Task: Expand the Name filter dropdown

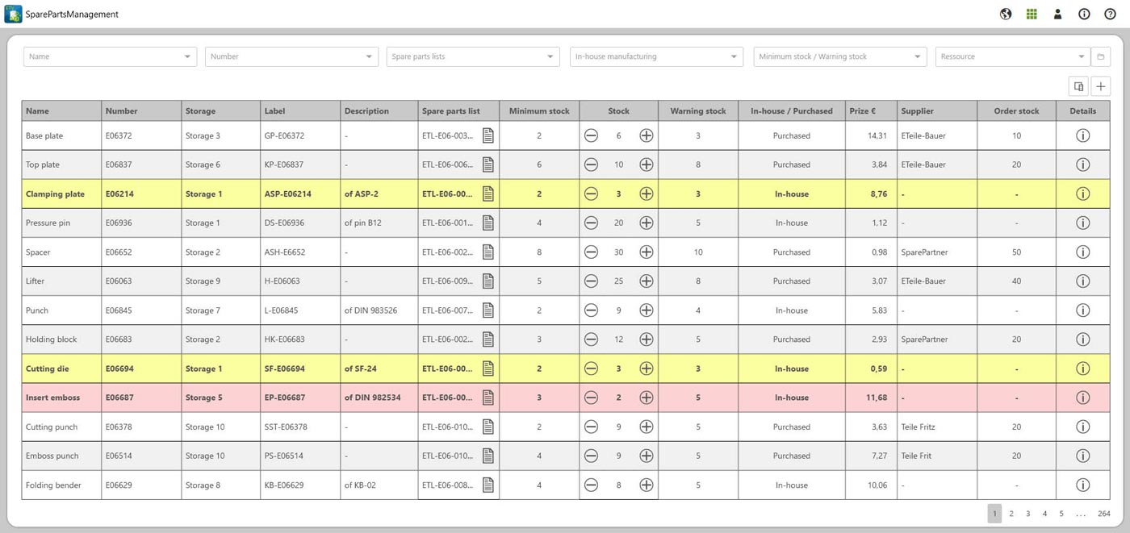Action: (x=187, y=56)
